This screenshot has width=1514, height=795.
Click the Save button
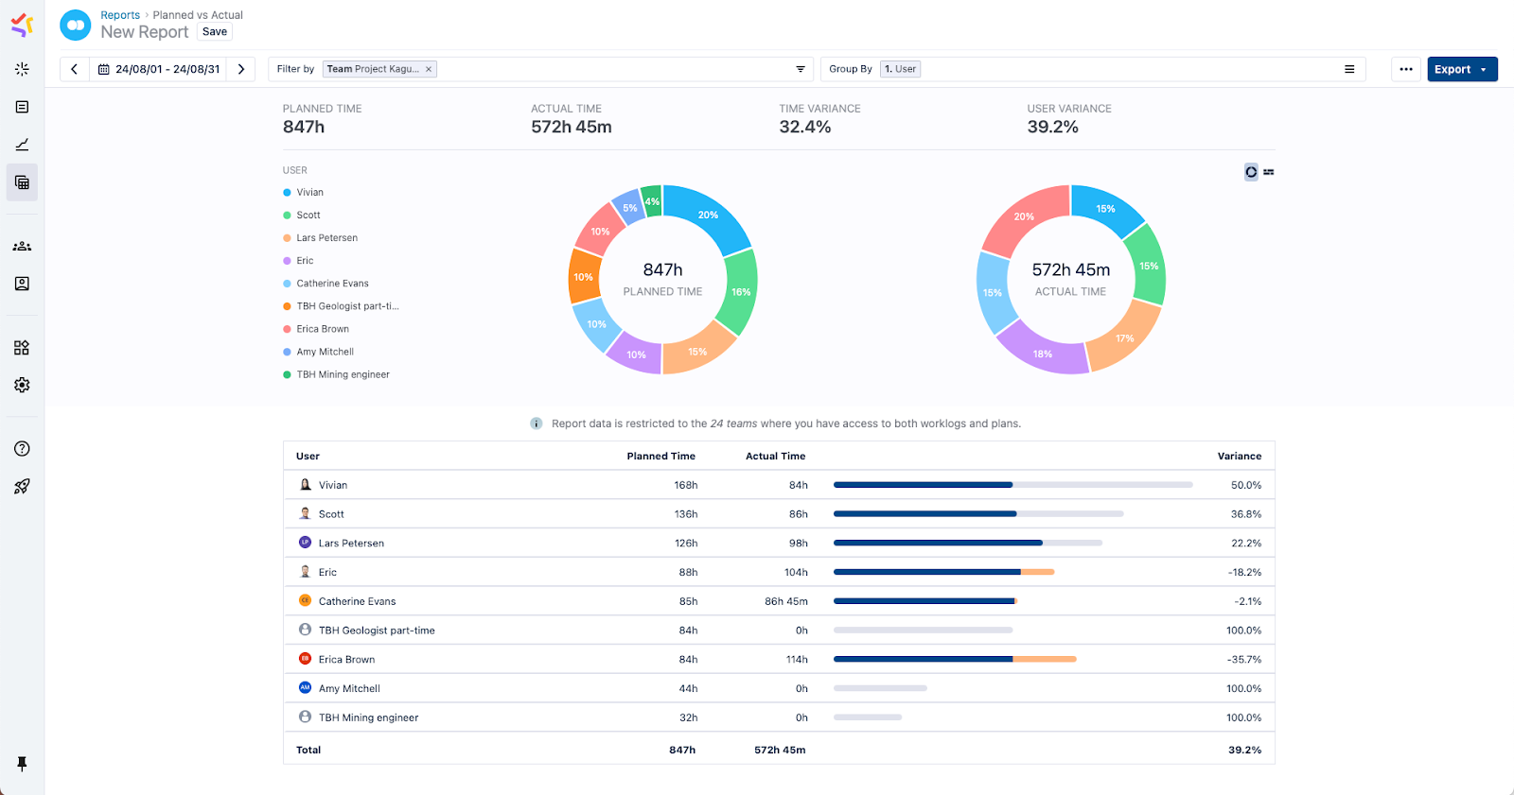pyautogui.click(x=215, y=32)
